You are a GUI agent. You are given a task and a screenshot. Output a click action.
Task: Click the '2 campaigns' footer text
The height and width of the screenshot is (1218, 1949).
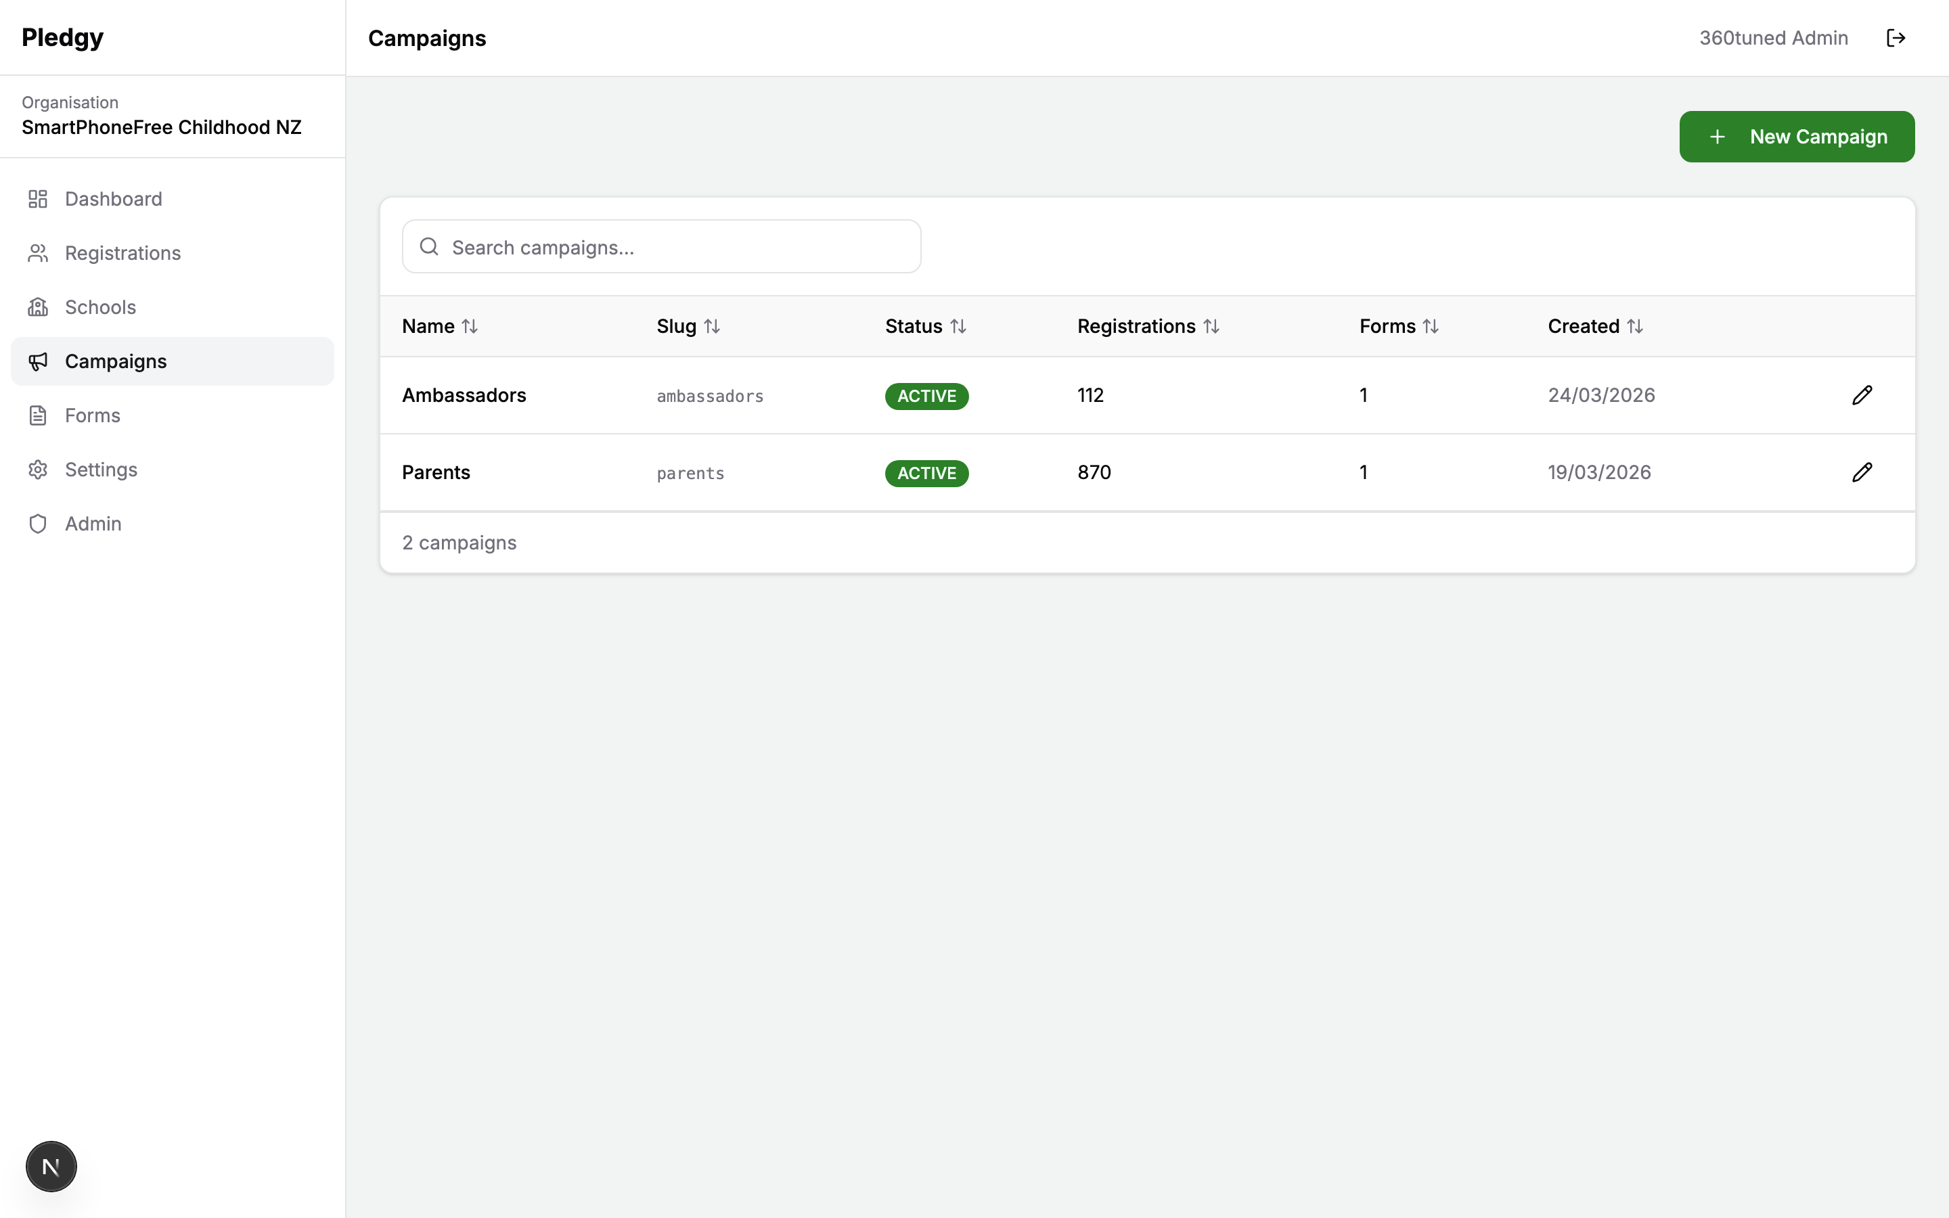coord(459,543)
